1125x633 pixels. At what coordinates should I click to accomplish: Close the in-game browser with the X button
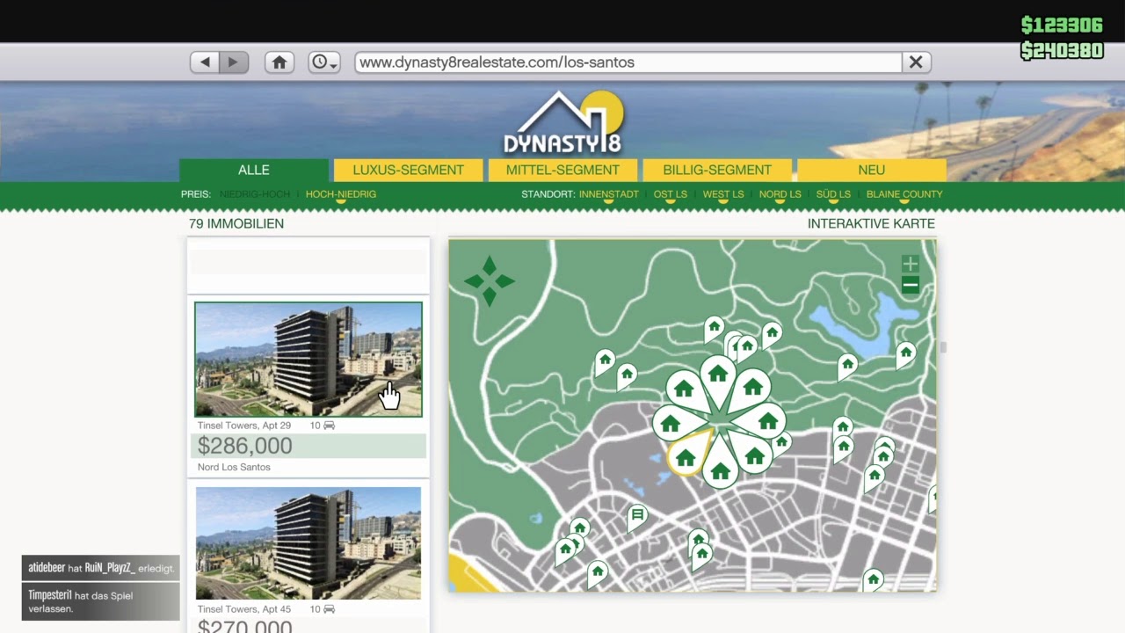(x=916, y=62)
